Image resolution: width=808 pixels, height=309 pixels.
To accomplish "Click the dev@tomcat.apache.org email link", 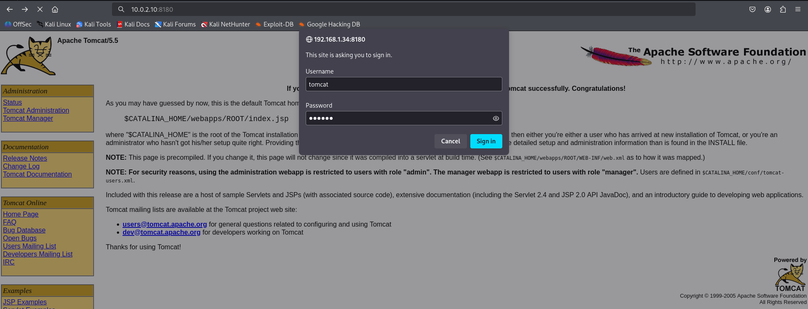I will coord(161,232).
